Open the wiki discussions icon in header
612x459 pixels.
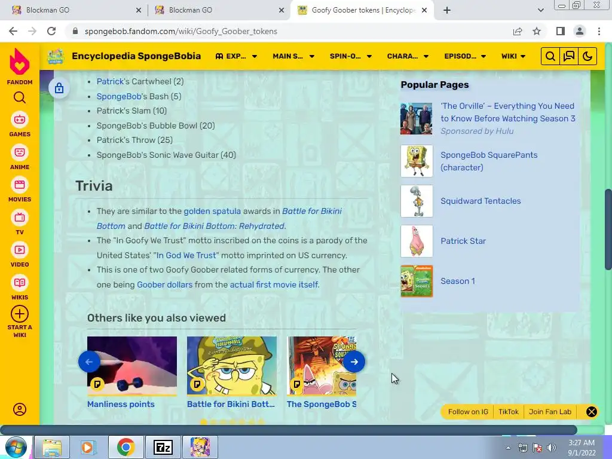569,56
